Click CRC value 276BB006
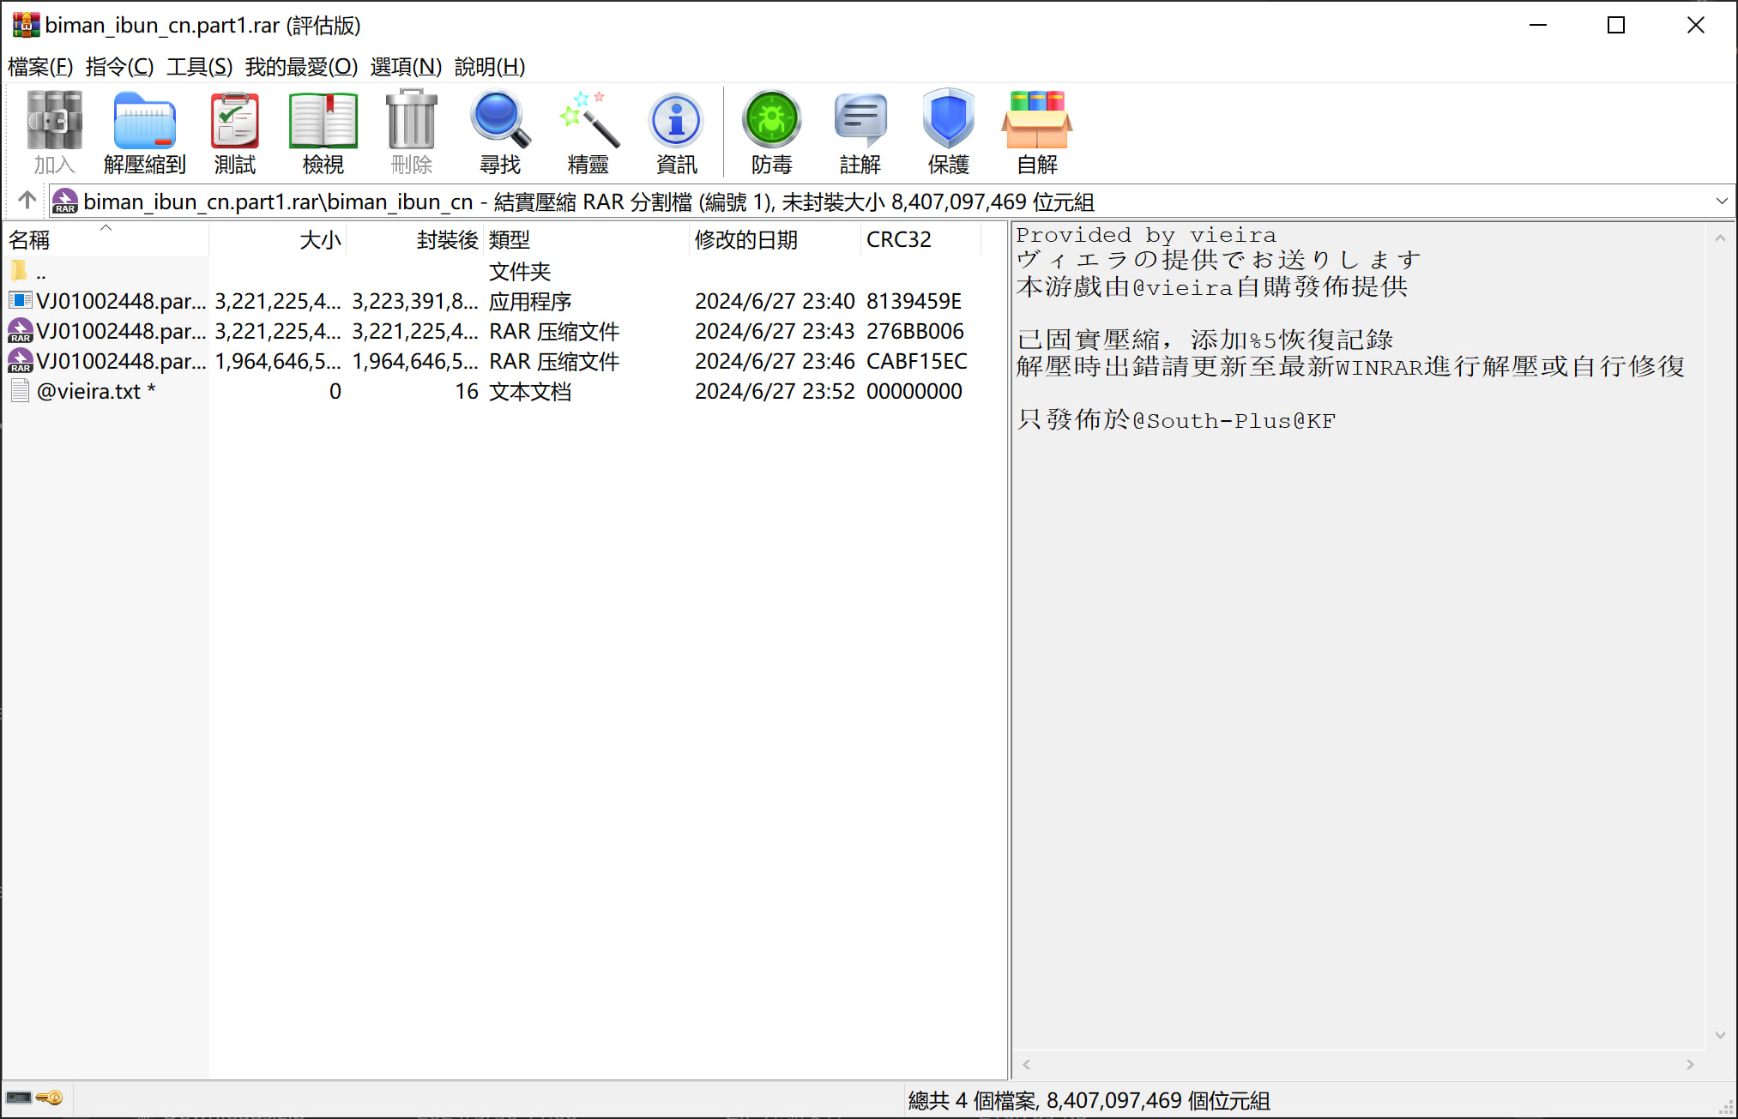The width and height of the screenshot is (1738, 1119). 914,331
